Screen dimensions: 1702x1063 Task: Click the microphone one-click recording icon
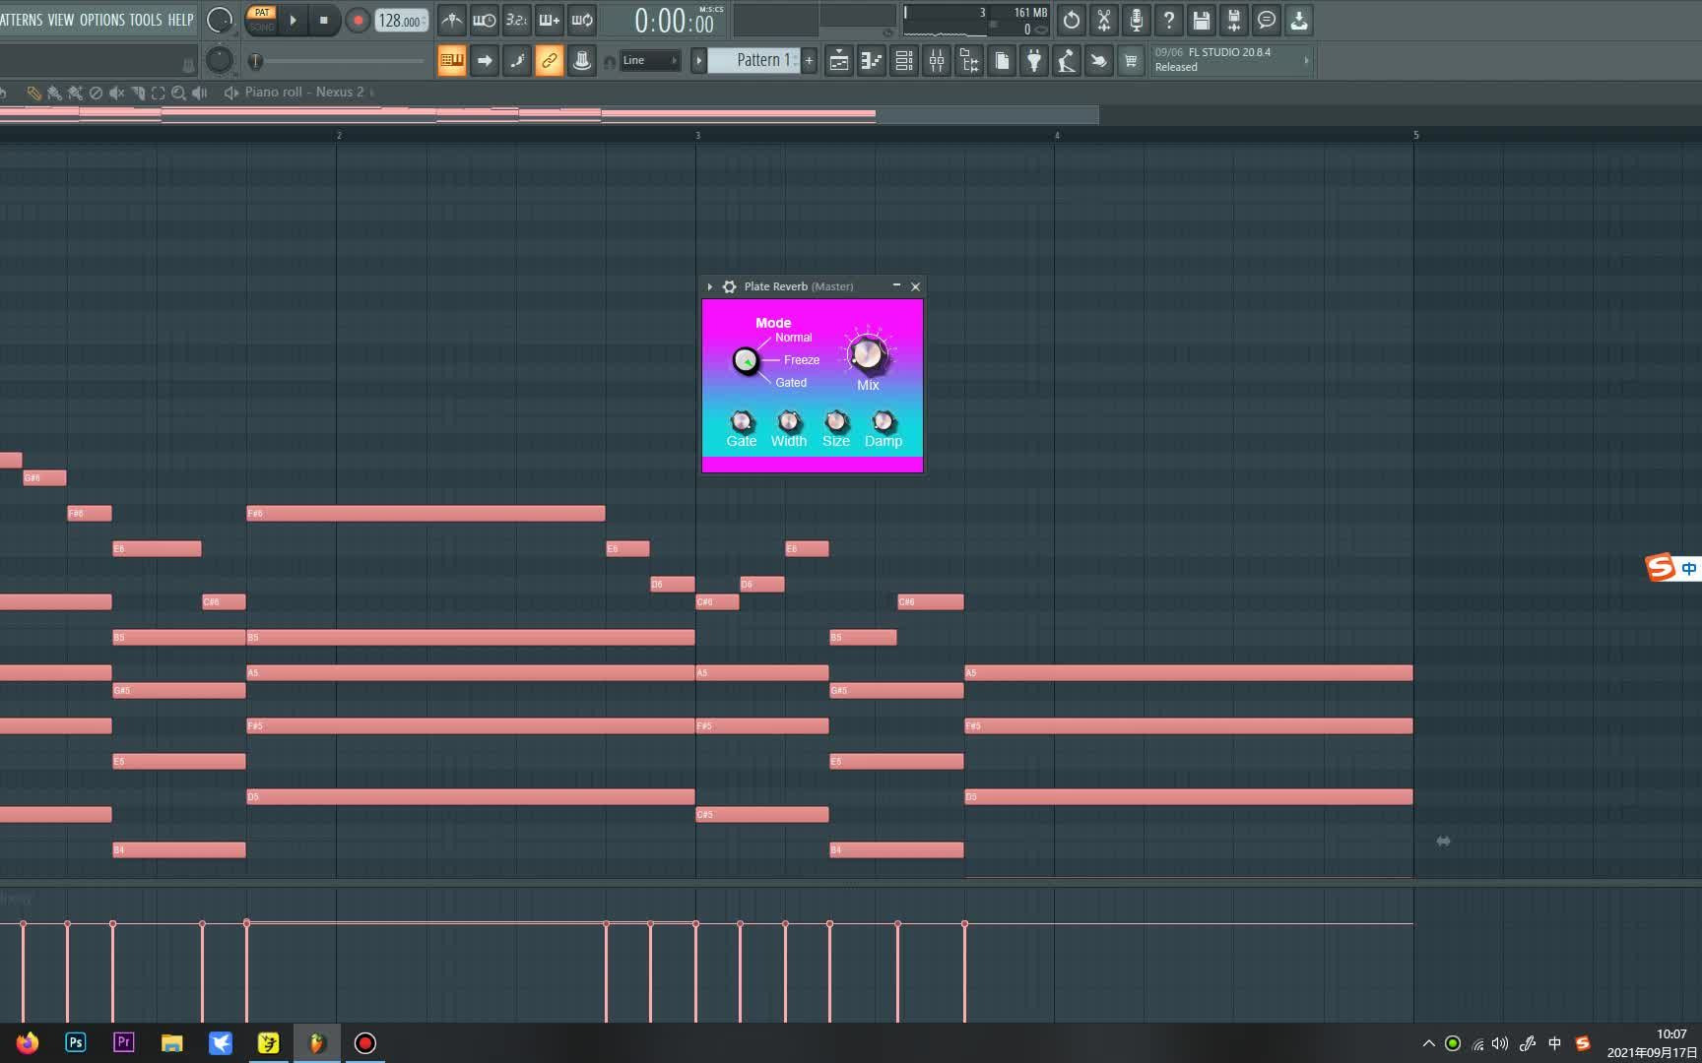[1137, 20]
